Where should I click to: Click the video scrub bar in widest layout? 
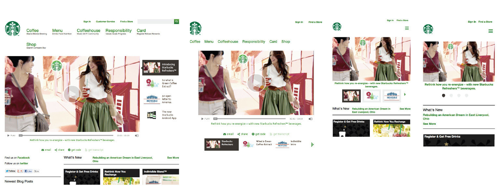pos(66,135)
